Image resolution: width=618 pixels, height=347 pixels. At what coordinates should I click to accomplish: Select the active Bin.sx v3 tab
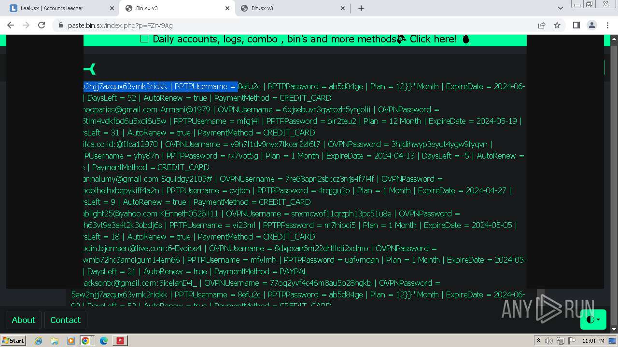[x=177, y=8]
